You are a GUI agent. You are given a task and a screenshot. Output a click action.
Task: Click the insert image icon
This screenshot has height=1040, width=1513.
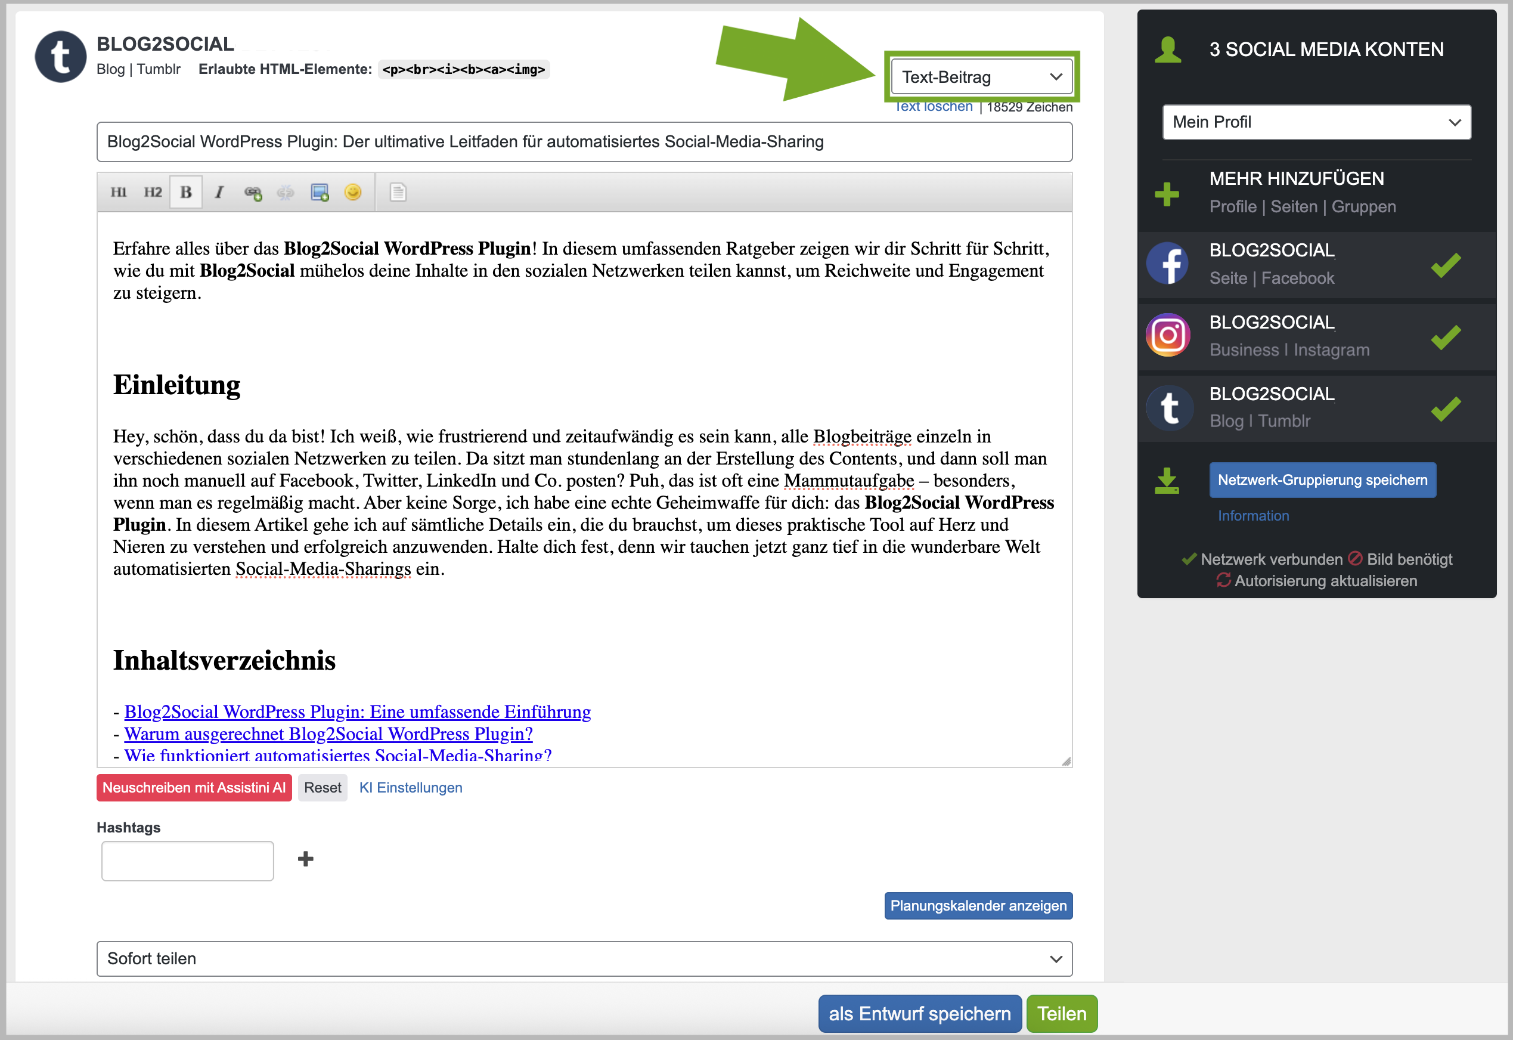[x=319, y=192]
